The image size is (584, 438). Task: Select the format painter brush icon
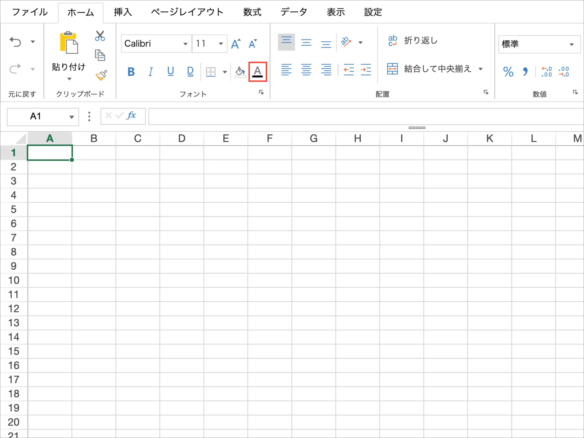[101, 75]
